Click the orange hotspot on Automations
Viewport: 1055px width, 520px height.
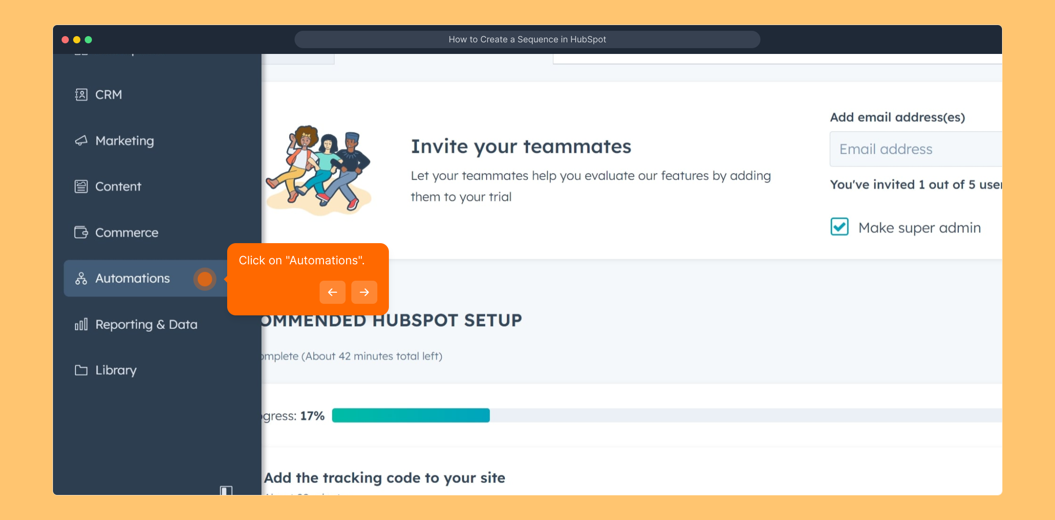(x=205, y=279)
